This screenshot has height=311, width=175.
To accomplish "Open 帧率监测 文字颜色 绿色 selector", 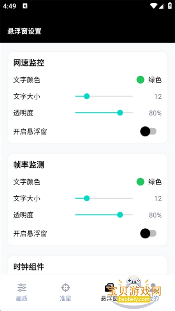I will point(149,182).
